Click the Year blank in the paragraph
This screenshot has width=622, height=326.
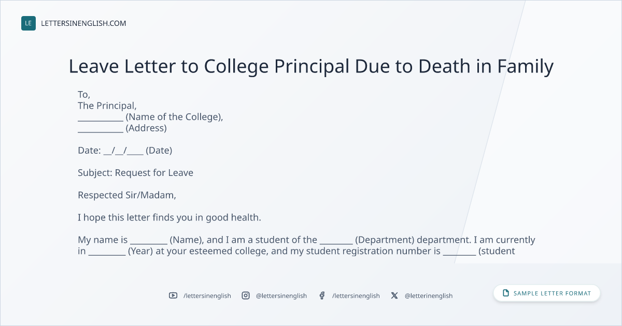(x=107, y=253)
